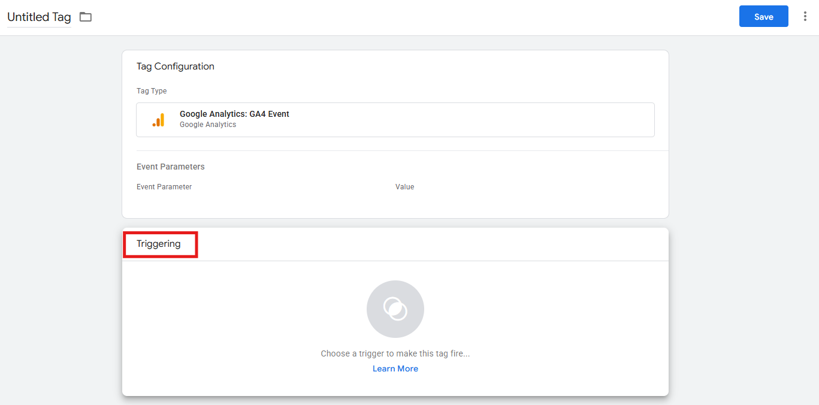Screen dimensions: 819x405
Task: Click the overlapping circles trigger icon
Action: click(x=395, y=309)
